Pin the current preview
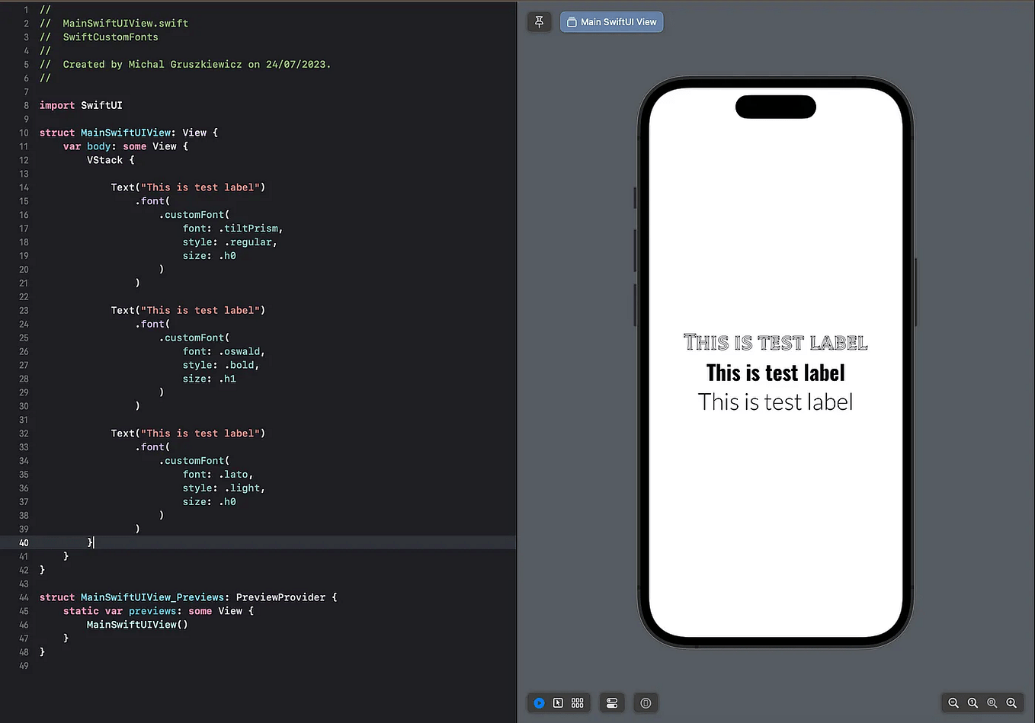 coord(539,21)
